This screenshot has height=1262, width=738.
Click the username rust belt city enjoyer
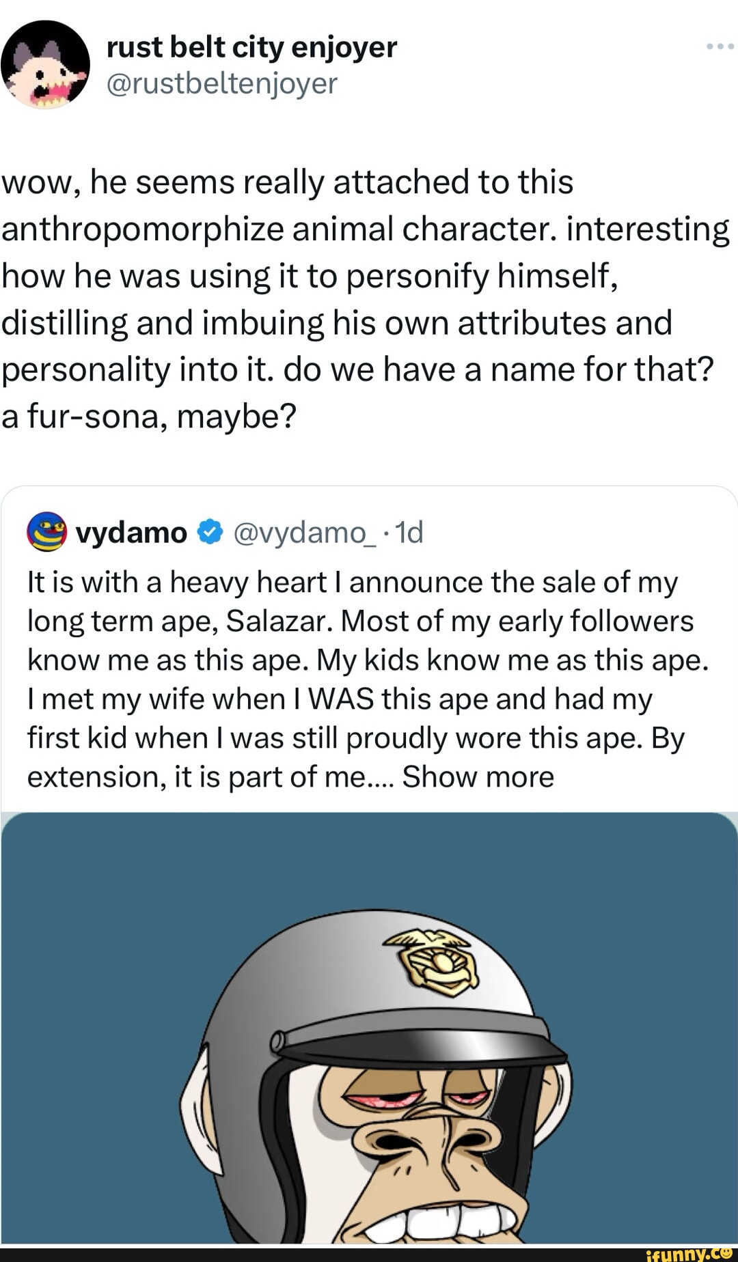(251, 46)
